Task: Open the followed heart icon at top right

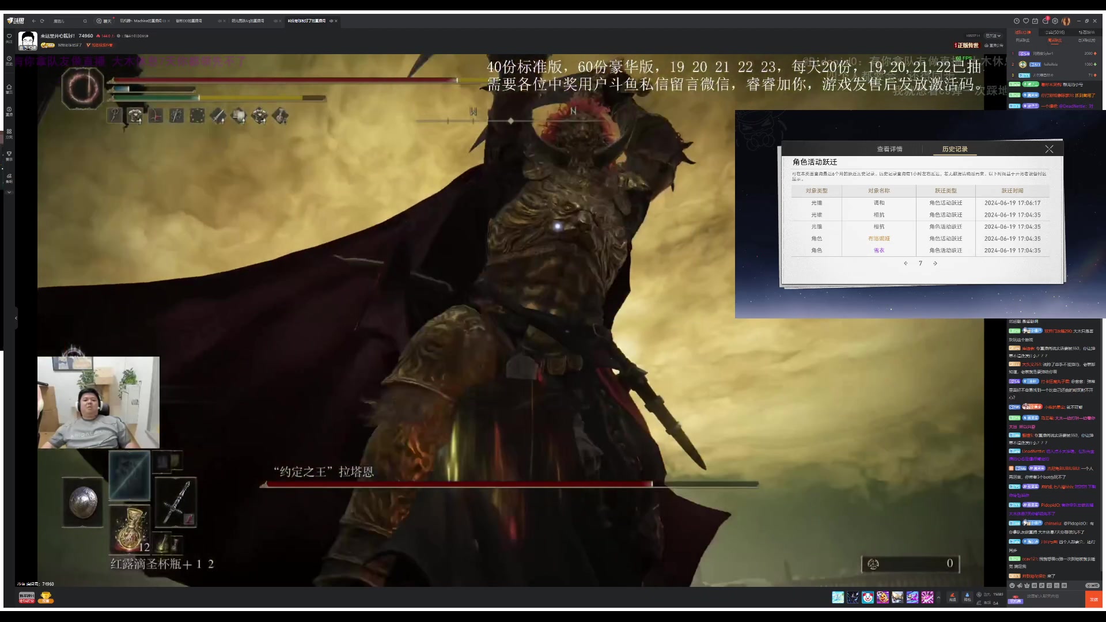Action: click(x=1026, y=21)
